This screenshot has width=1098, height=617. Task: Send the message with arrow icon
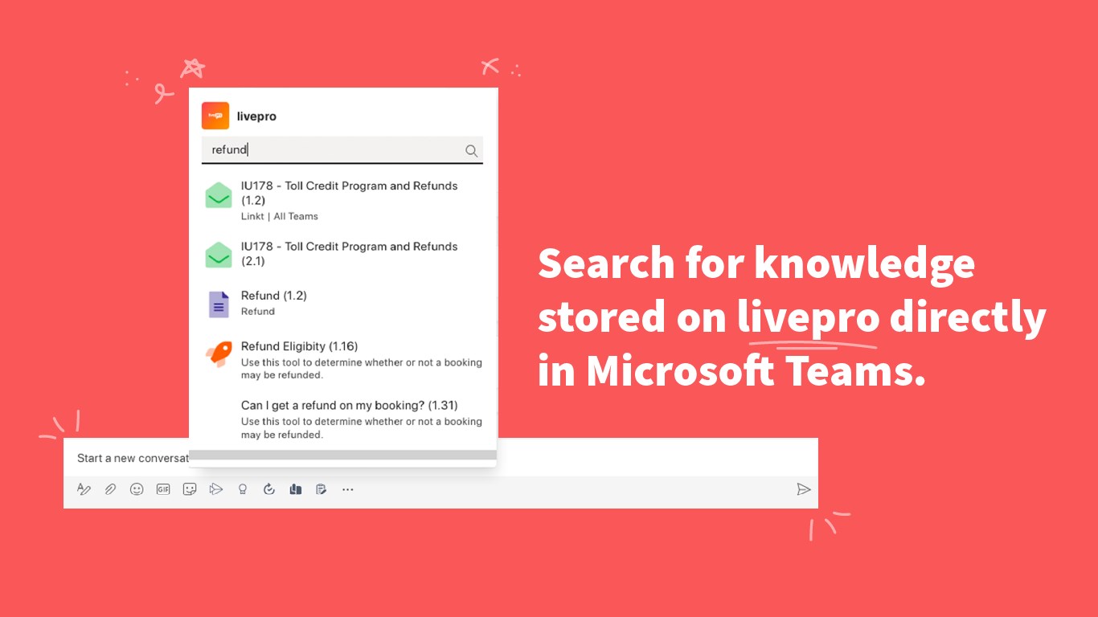[x=803, y=488]
